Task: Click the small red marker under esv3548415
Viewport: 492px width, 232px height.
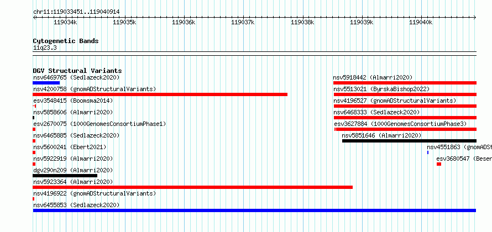Action: [x=34, y=106]
